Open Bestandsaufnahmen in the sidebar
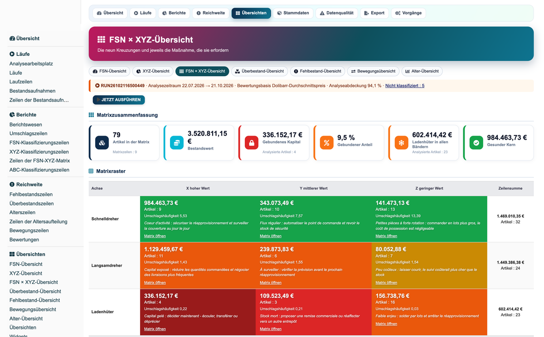 33,91
